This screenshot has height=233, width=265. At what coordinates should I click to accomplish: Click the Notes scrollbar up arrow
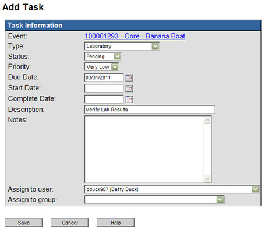[207, 121]
